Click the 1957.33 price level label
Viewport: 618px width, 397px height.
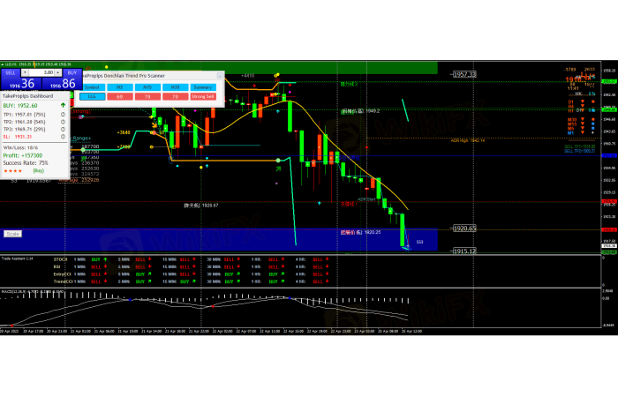tap(464, 74)
